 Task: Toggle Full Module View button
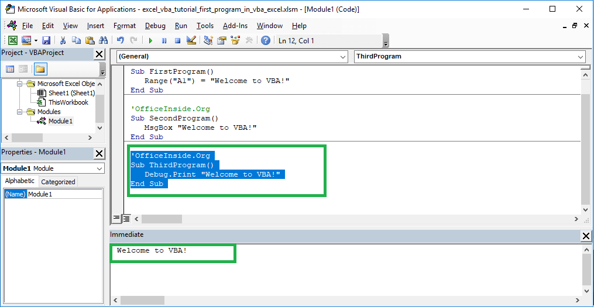[x=126, y=219]
